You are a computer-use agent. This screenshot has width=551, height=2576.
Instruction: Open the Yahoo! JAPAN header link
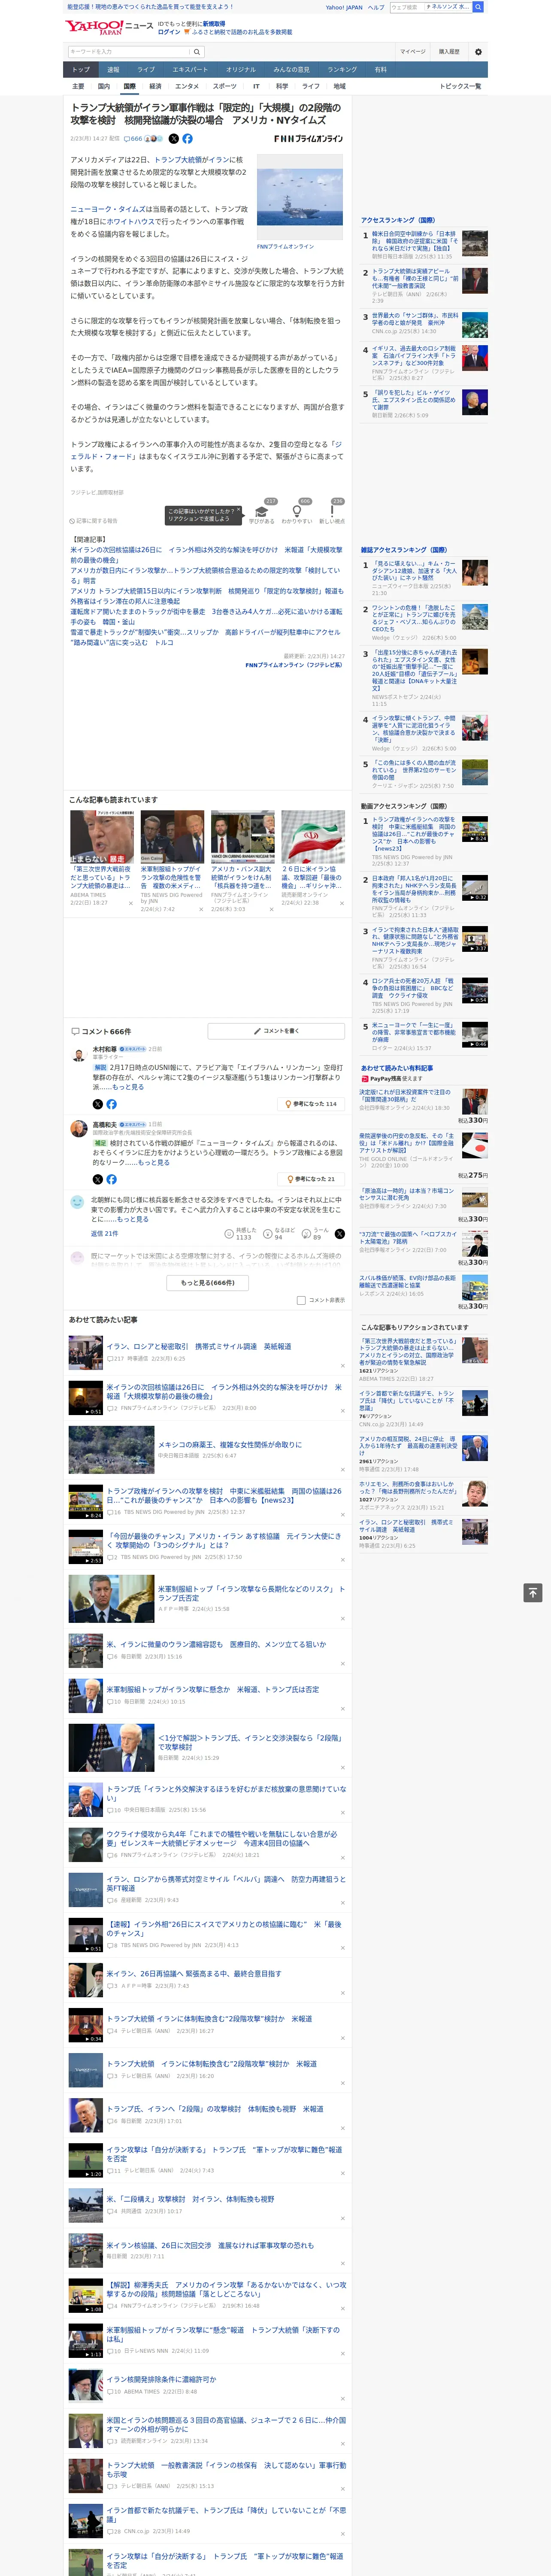pyautogui.click(x=344, y=7)
